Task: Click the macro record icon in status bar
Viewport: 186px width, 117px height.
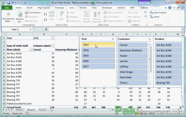Action: coord(27,113)
